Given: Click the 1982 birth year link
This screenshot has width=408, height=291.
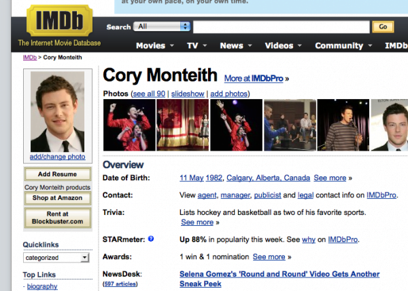Looking at the screenshot, I should pyautogui.click(x=214, y=178).
